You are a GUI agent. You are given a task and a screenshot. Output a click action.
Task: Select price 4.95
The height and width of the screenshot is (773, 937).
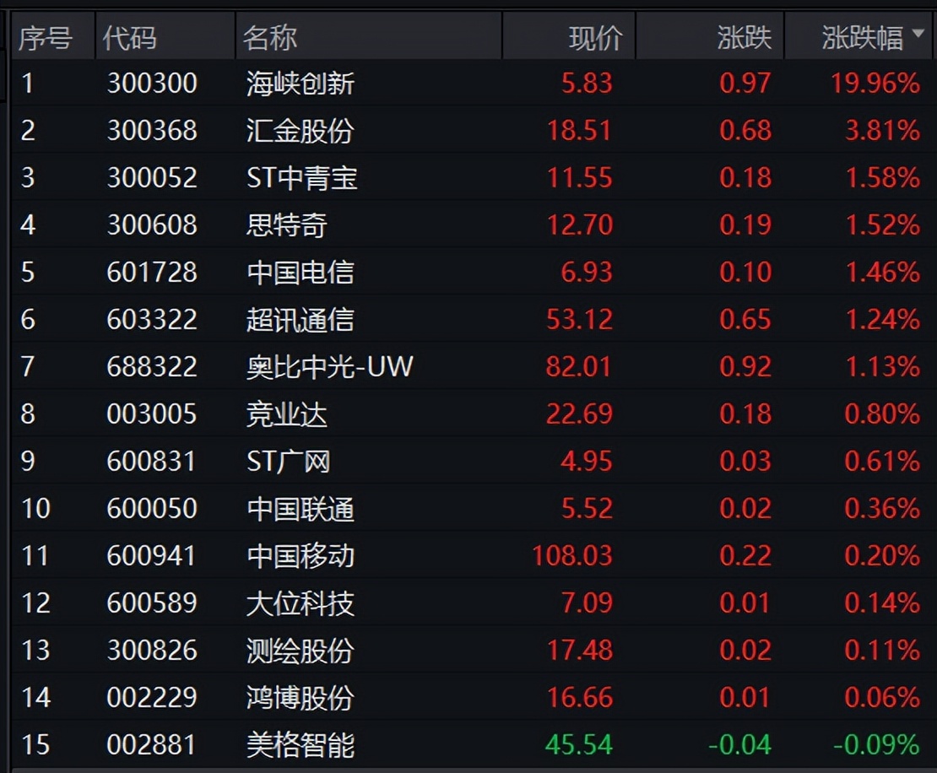coord(587,461)
